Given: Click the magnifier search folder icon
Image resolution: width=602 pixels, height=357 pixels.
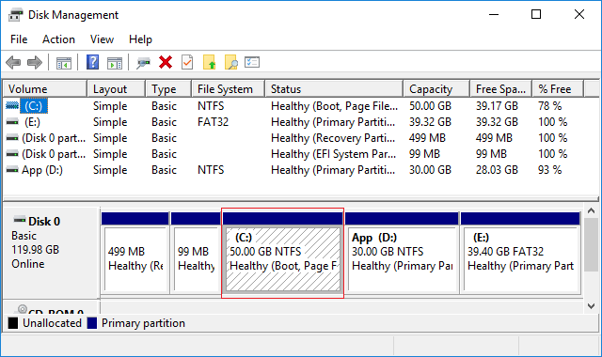Looking at the screenshot, I should tap(231, 62).
